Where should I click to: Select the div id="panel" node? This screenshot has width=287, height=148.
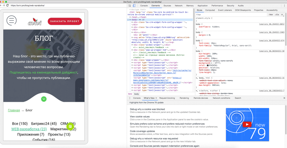click(x=145, y=35)
